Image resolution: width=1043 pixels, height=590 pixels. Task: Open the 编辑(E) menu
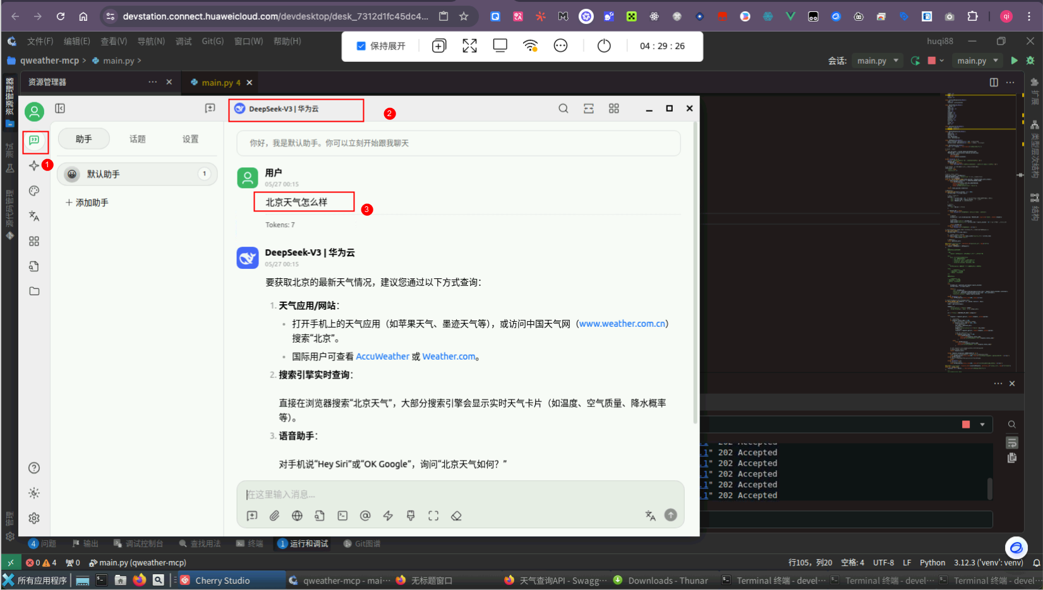(77, 41)
